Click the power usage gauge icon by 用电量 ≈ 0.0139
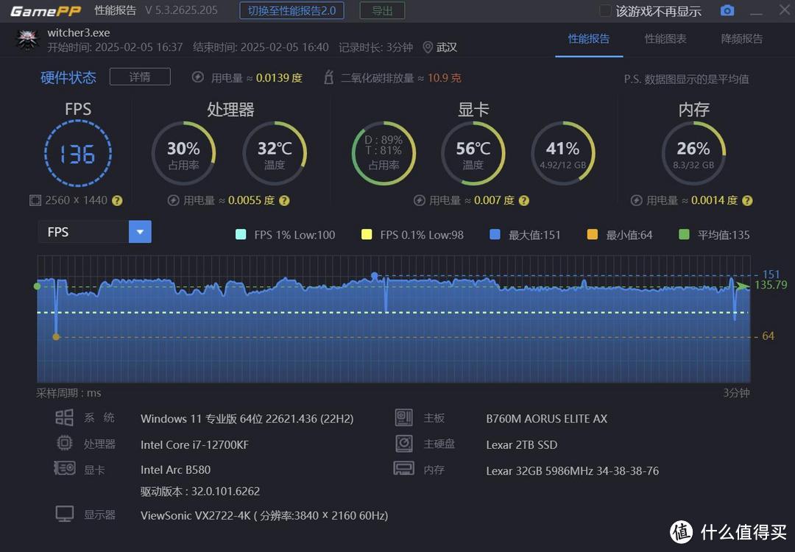This screenshot has height=552, width=795. pyautogui.click(x=198, y=77)
